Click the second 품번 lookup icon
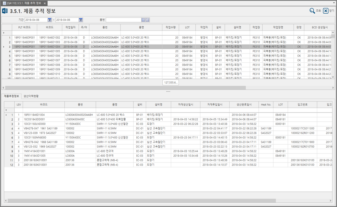This screenshot has height=207, width=337. [148, 20]
